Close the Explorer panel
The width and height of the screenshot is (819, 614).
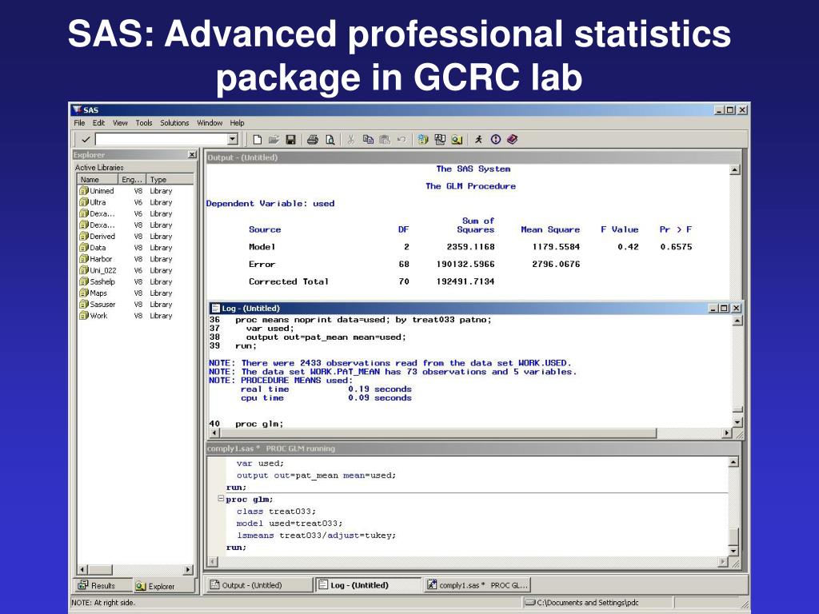pos(192,154)
